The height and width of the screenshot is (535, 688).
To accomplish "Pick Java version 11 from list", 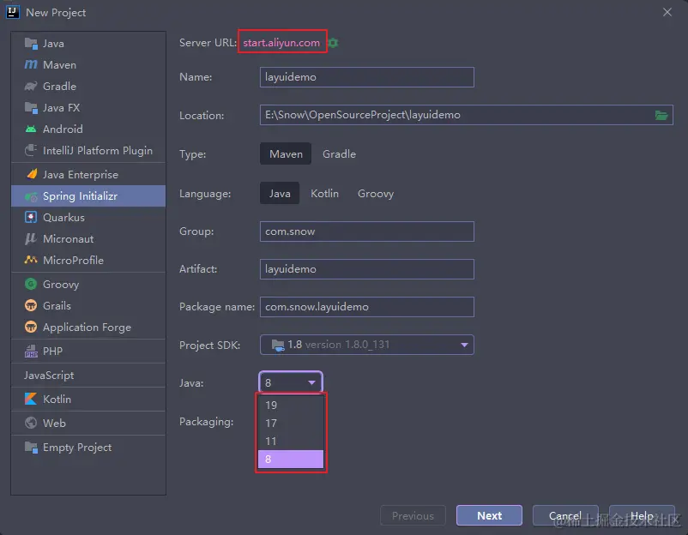I will pos(291,442).
